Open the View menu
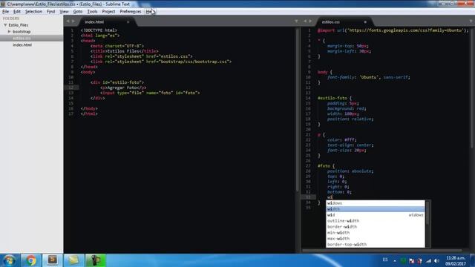 64,12
